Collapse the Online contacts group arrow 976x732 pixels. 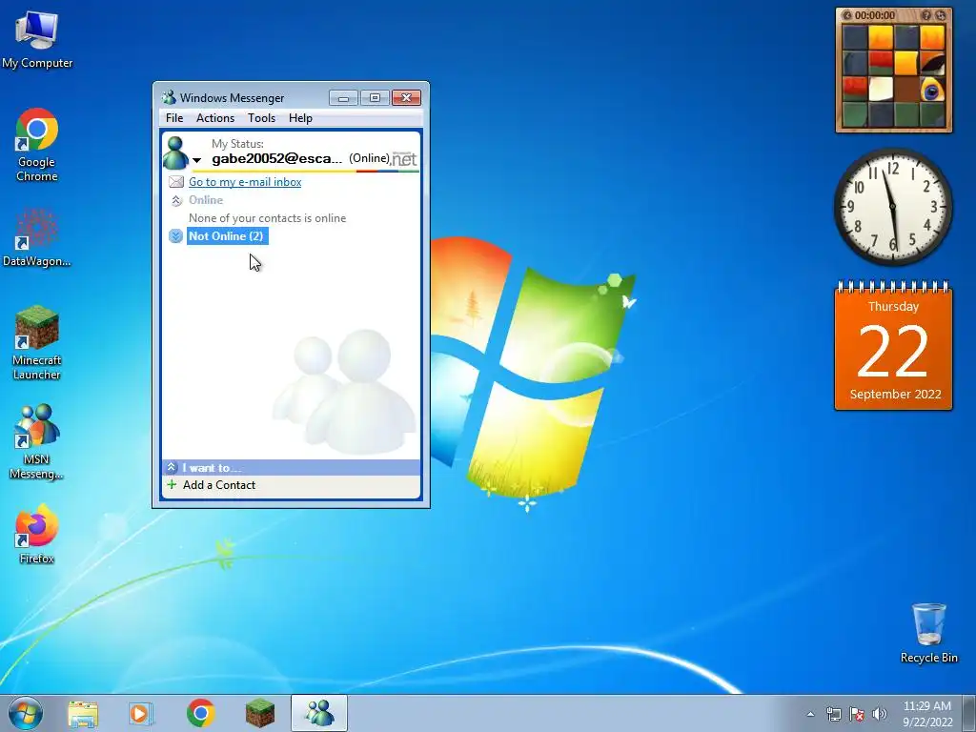coord(176,200)
